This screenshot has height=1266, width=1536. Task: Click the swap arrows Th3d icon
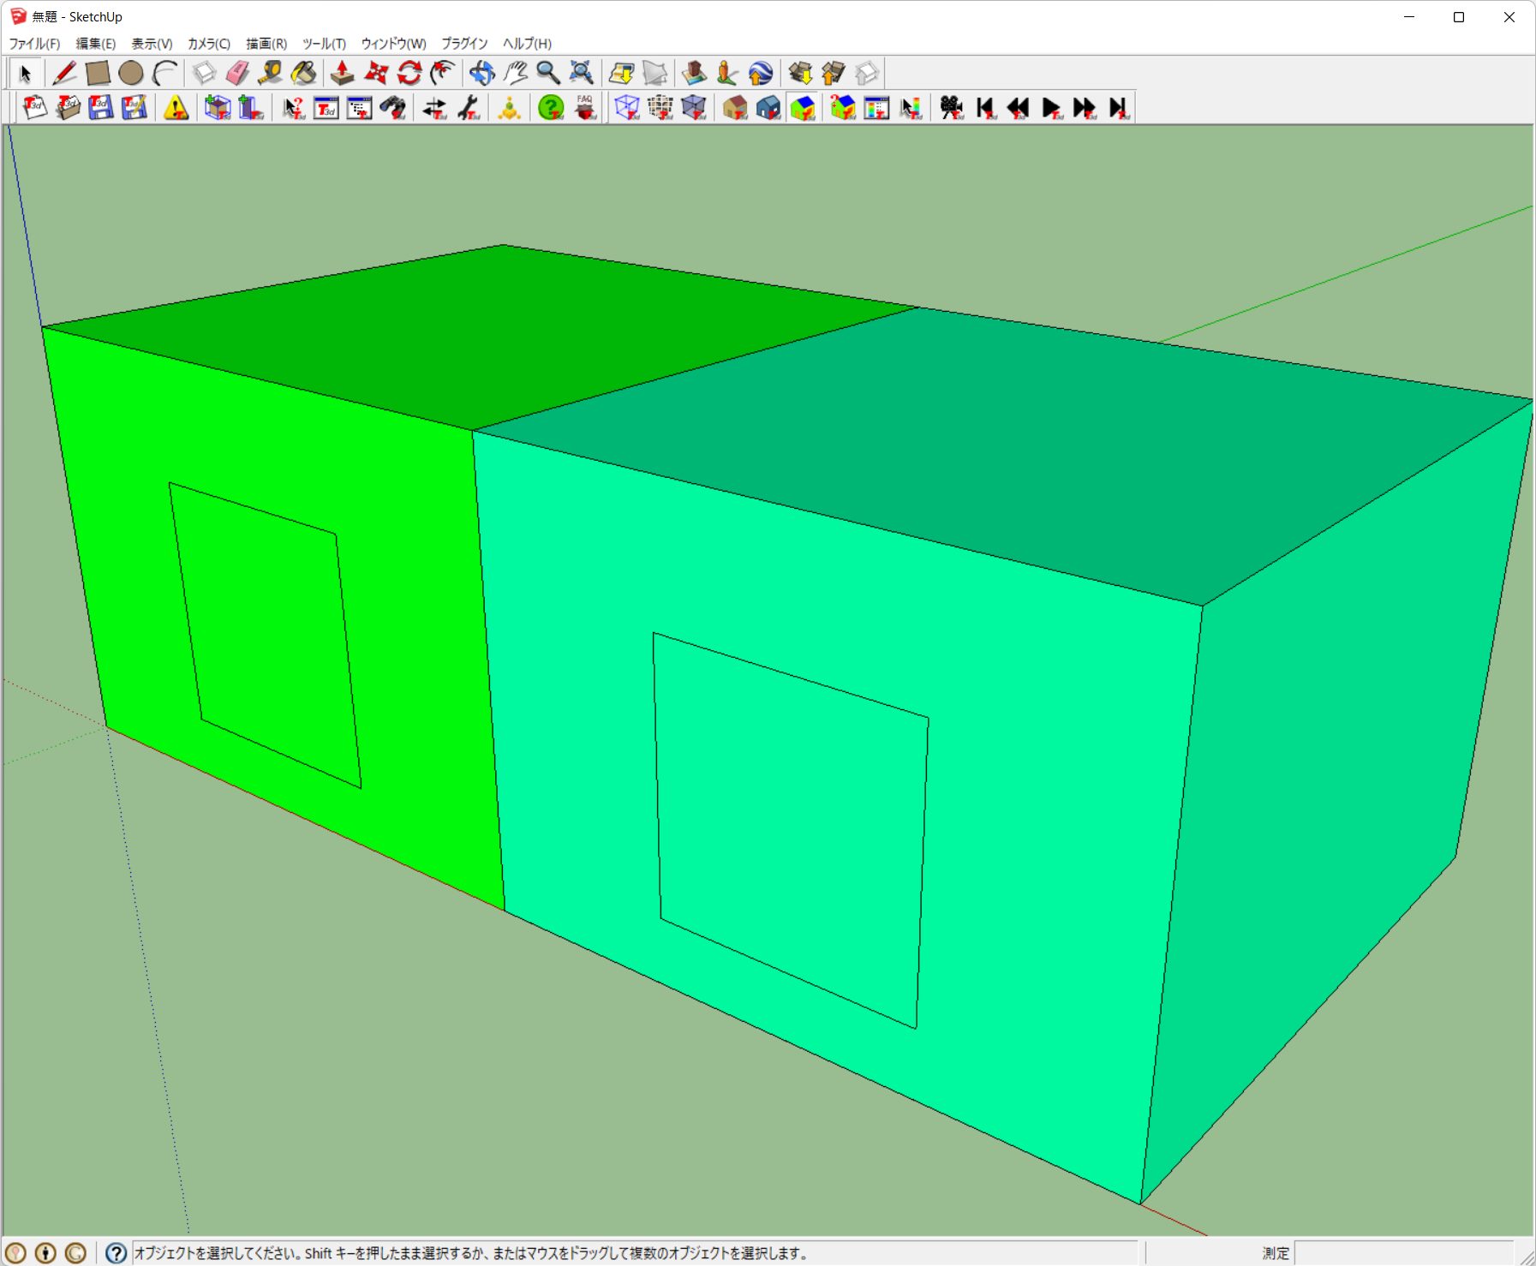click(434, 108)
